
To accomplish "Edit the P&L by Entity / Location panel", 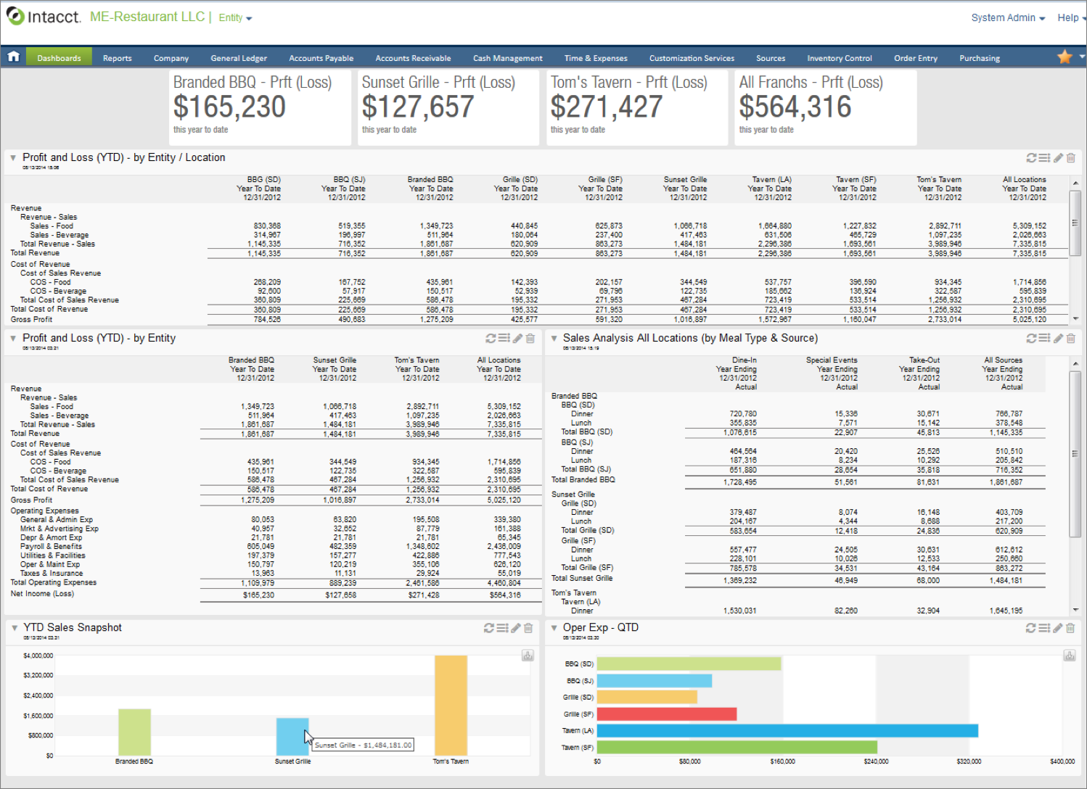I will [1058, 157].
